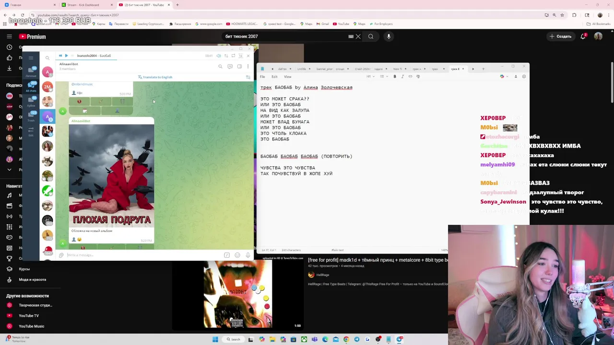Click the right tab scroll arrow in Notepad
The height and width of the screenshot is (345, 614).
(473, 69)
